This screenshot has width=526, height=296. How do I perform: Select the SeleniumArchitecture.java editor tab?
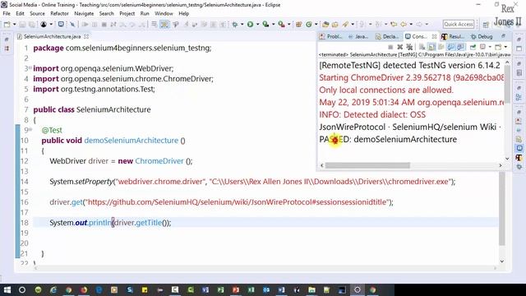(52, 36)
